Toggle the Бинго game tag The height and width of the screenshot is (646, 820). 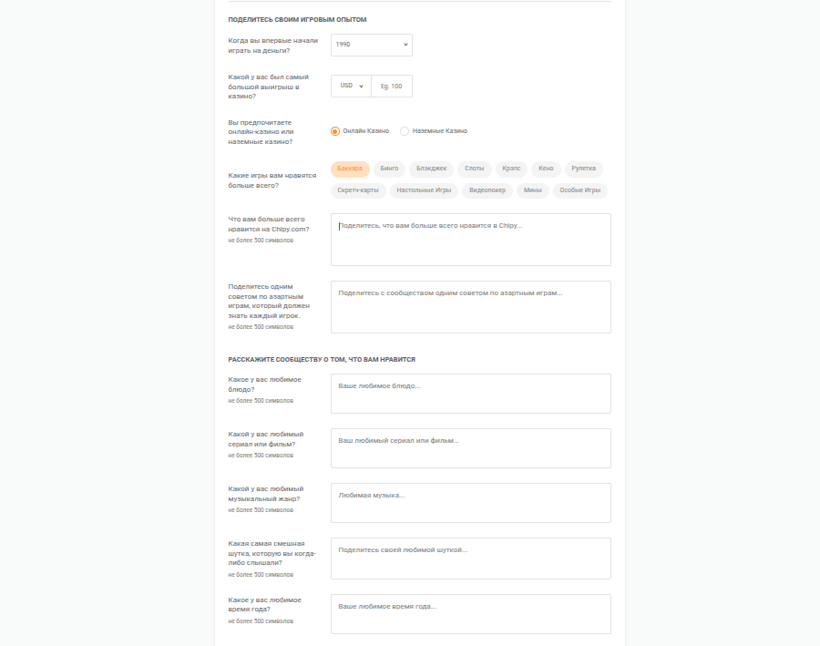(390, 169)
